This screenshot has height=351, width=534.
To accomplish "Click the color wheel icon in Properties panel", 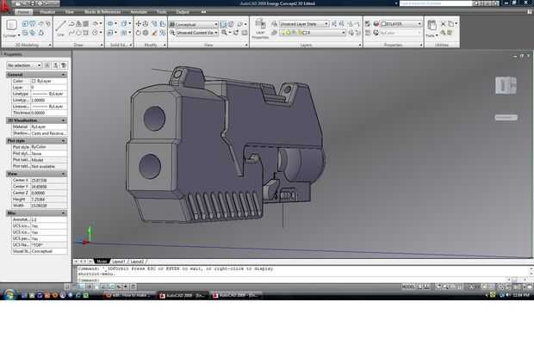I will [376, 24].
